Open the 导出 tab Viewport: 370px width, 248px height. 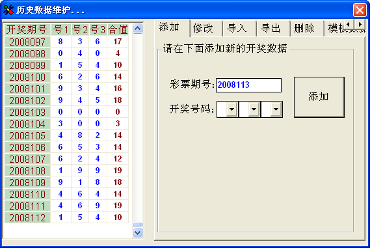tap(273, 29)
